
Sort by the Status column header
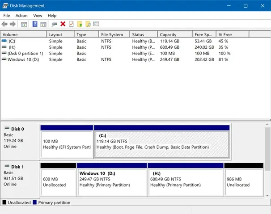(144, 34)
